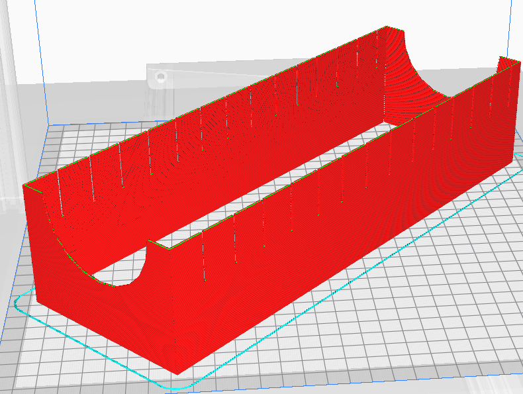The image size is (523, 394).
Task: Click the round hole in the gray background bracket
Action: (x=160, y=77)
